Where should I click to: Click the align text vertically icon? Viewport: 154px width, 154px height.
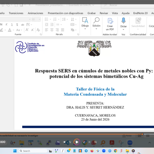point(72,25)
